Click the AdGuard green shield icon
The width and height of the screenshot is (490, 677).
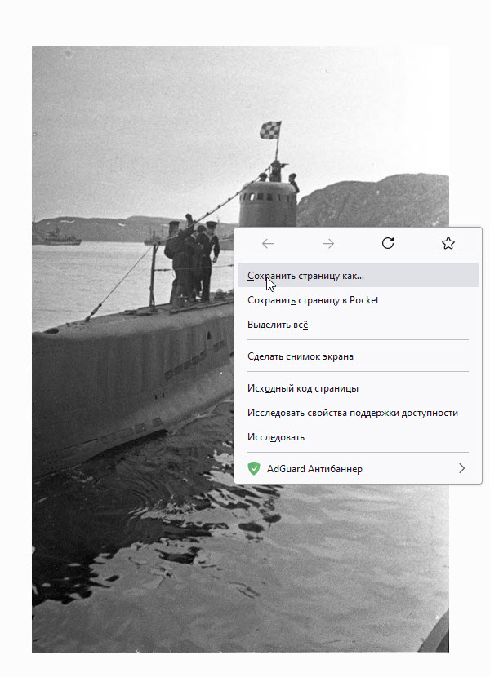[254, 469]
